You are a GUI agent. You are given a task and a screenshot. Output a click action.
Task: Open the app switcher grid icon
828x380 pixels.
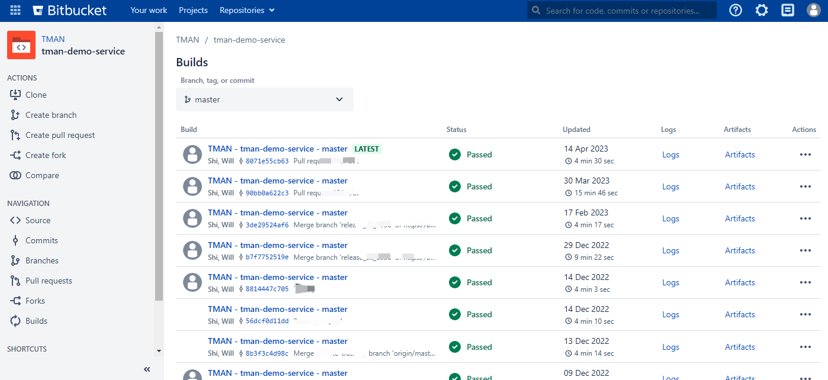click(x=15, y=10)
